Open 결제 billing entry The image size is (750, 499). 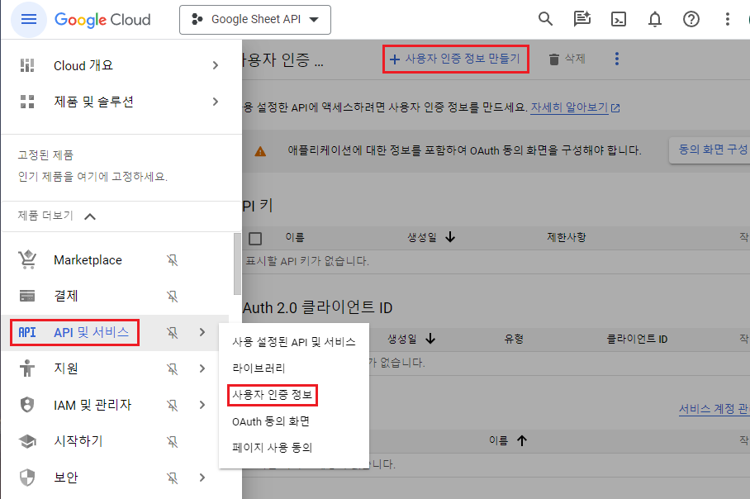pyautogui.click(x=66, y=296)
